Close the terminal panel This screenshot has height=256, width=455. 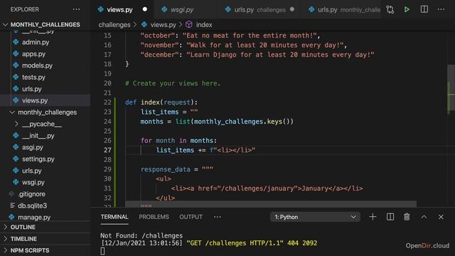pyautogui.click(x=441, y=217)
